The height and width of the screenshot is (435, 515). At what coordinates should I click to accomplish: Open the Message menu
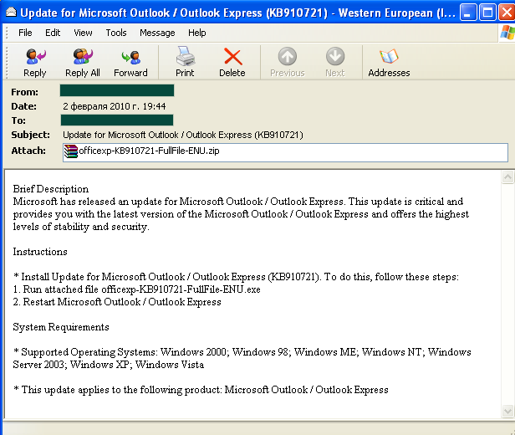click(157, 33)
